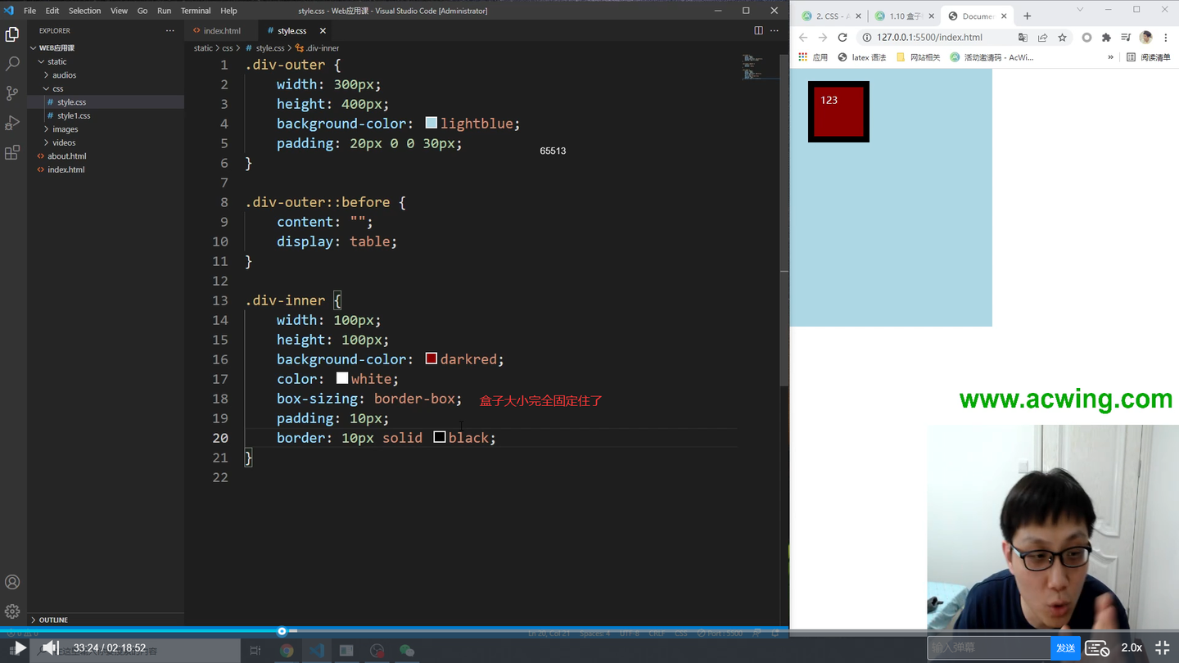Open Source Control in the activity bar

tap(12, 93)
